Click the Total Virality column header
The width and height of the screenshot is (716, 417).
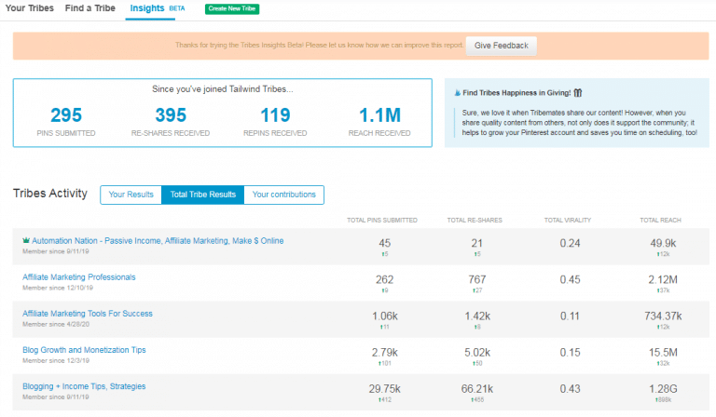coord(568,220)
